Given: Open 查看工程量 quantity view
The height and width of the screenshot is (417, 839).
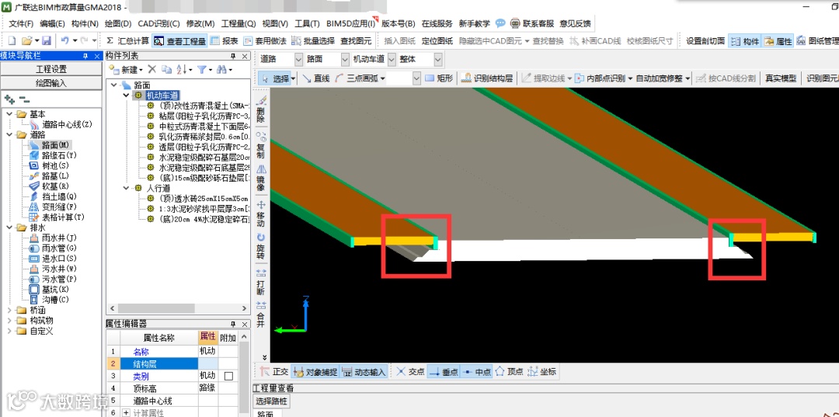Looking at the screenshot, I should click(179, 40).
